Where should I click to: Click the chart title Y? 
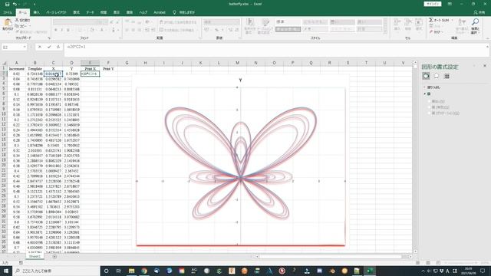point(240,80)
